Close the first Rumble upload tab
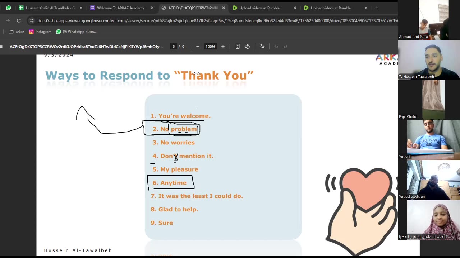The height and width of the screenshot is (258, 460). (295, 8)
